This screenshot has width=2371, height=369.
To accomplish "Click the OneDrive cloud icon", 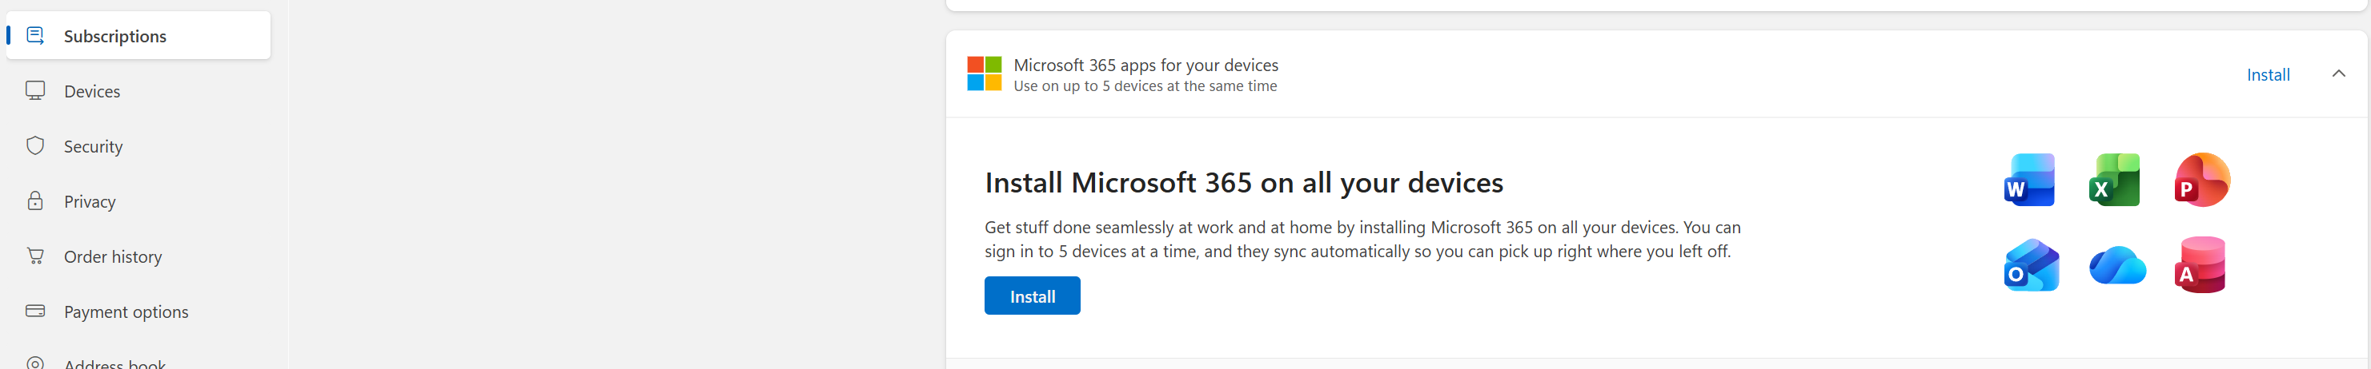I will pyautogui.click(x=2116, y=266).
